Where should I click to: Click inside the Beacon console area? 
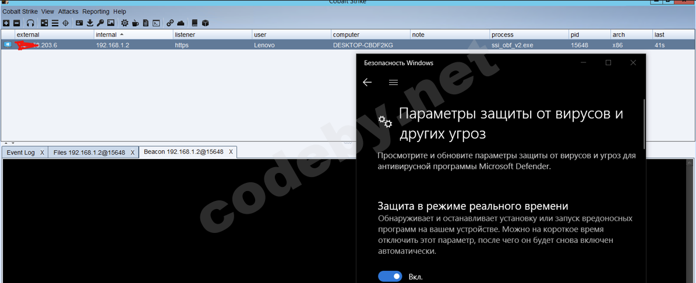pos(179,221)
